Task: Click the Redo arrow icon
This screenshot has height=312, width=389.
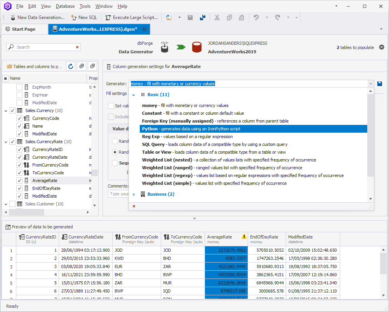Action: 278,18
